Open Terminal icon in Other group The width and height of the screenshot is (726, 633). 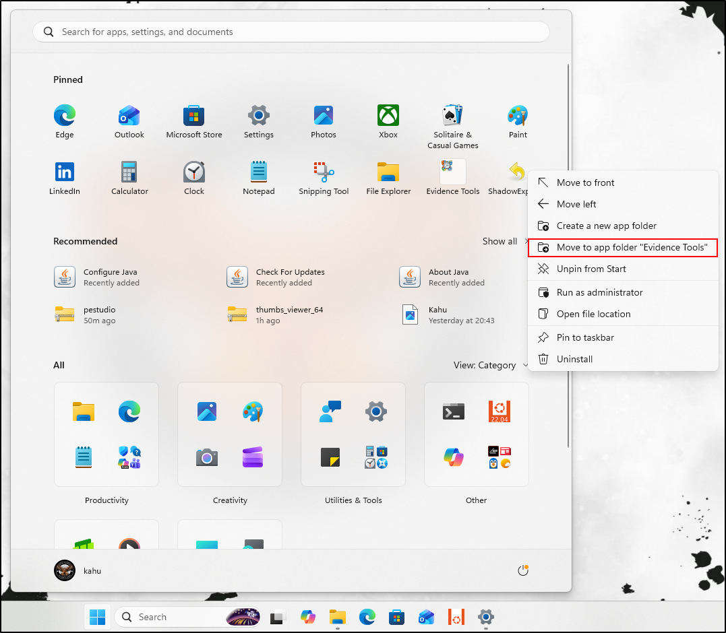point(454,411)
